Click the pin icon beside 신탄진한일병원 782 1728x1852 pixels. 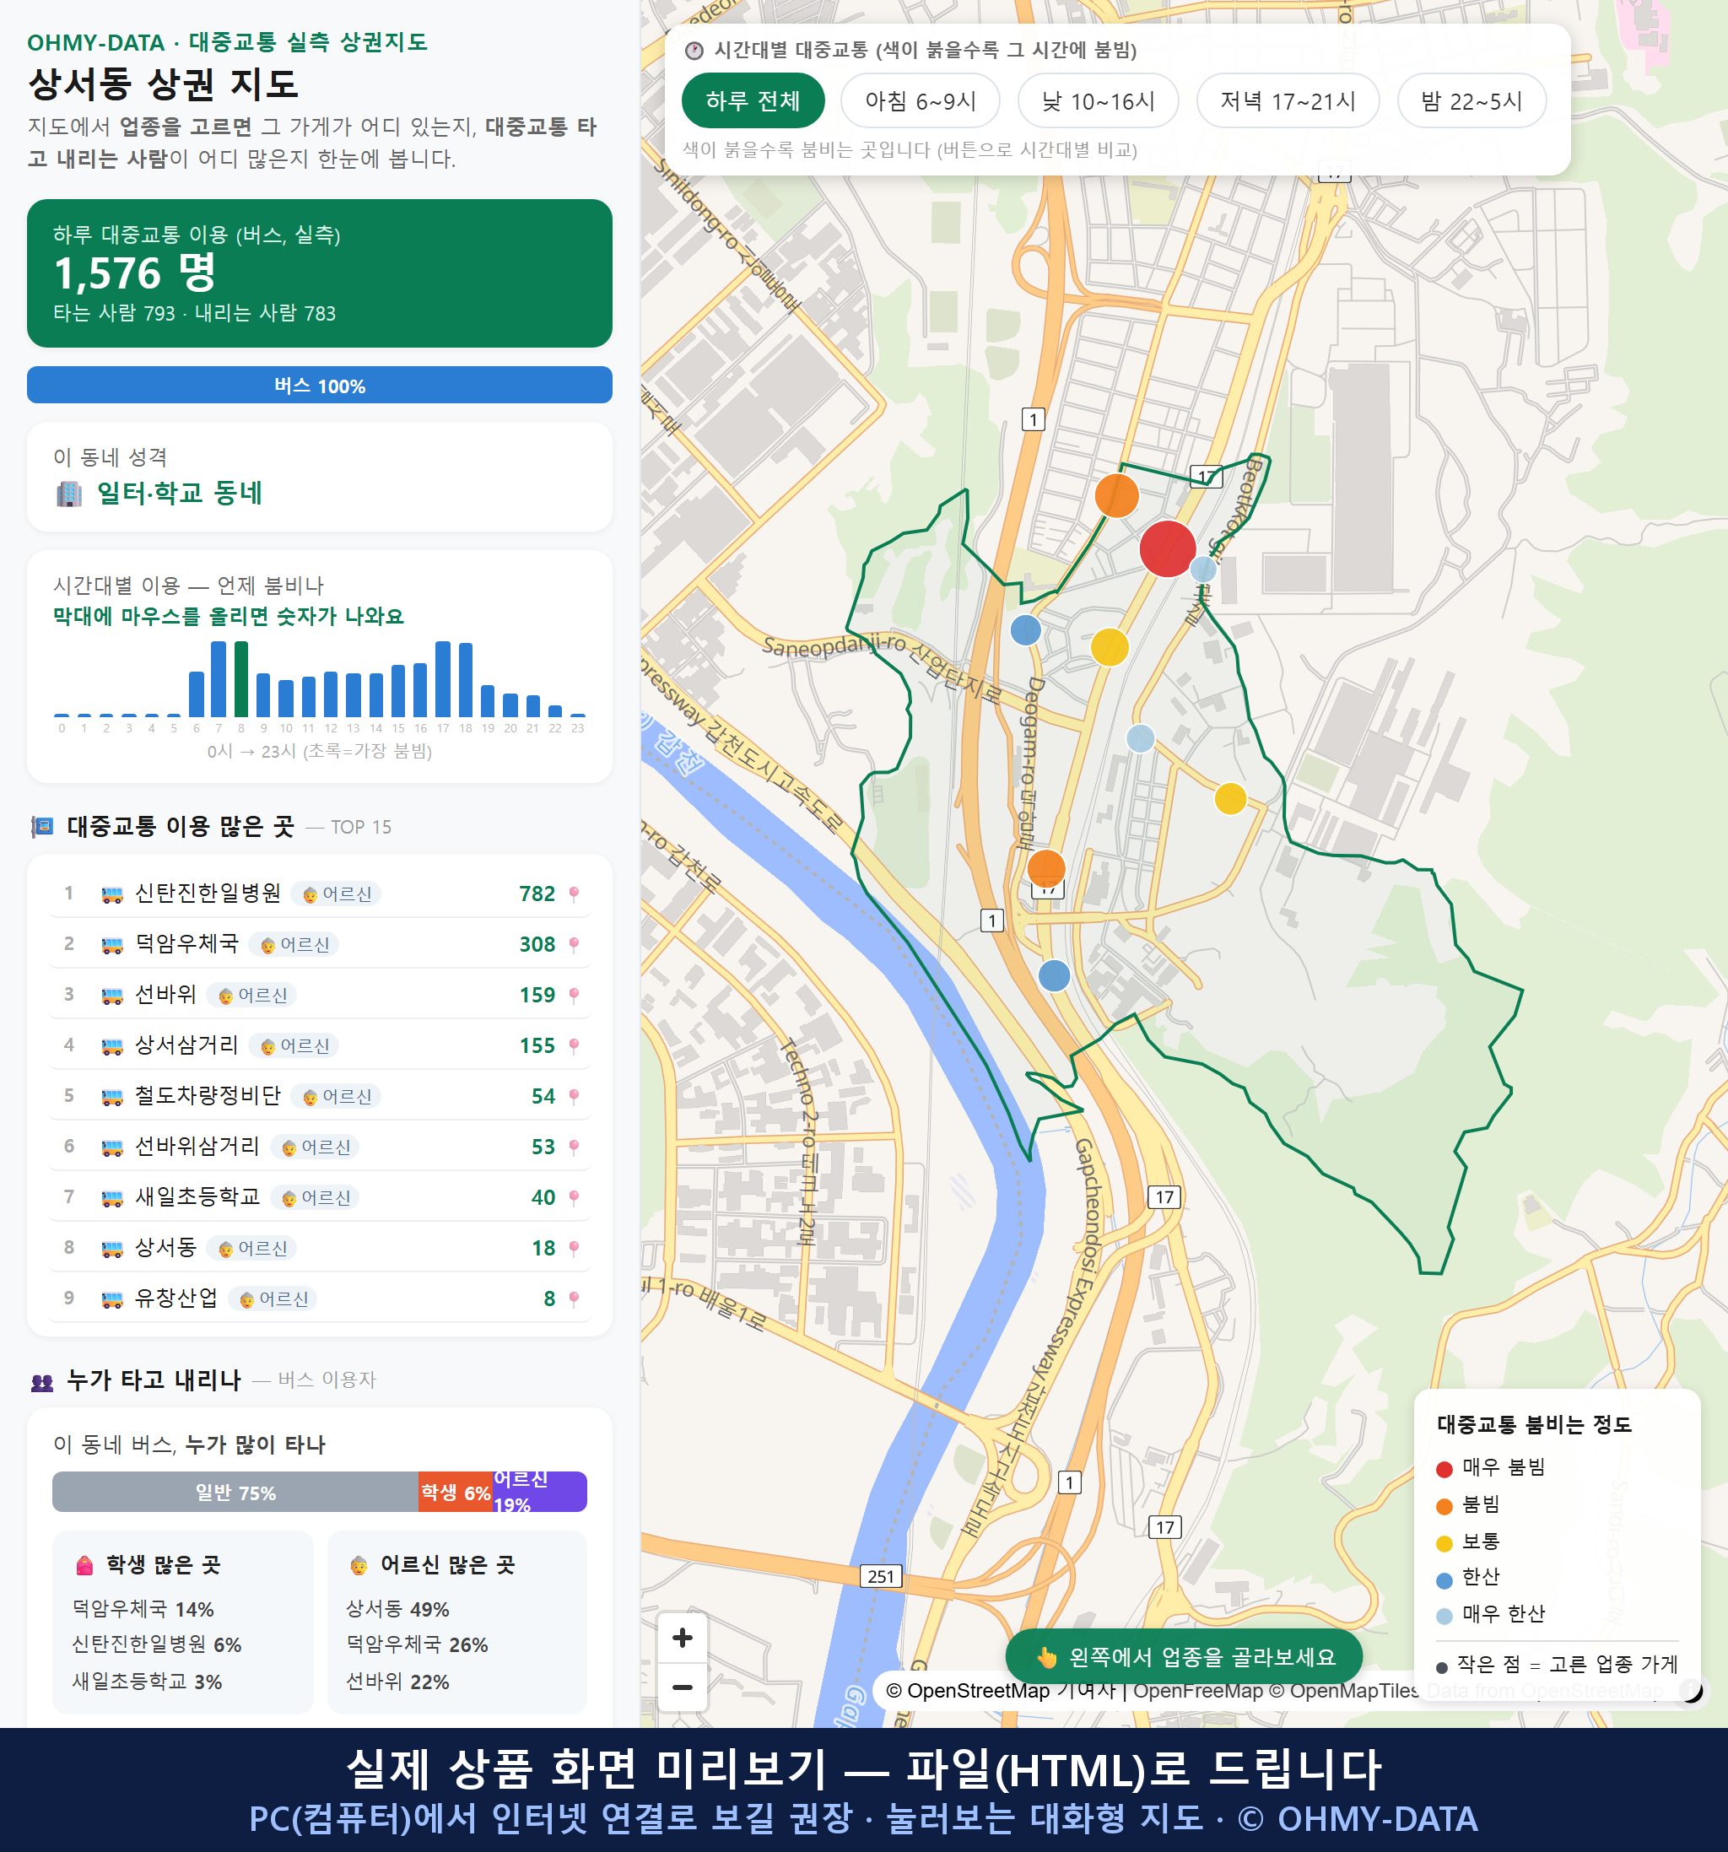point(574,894)
